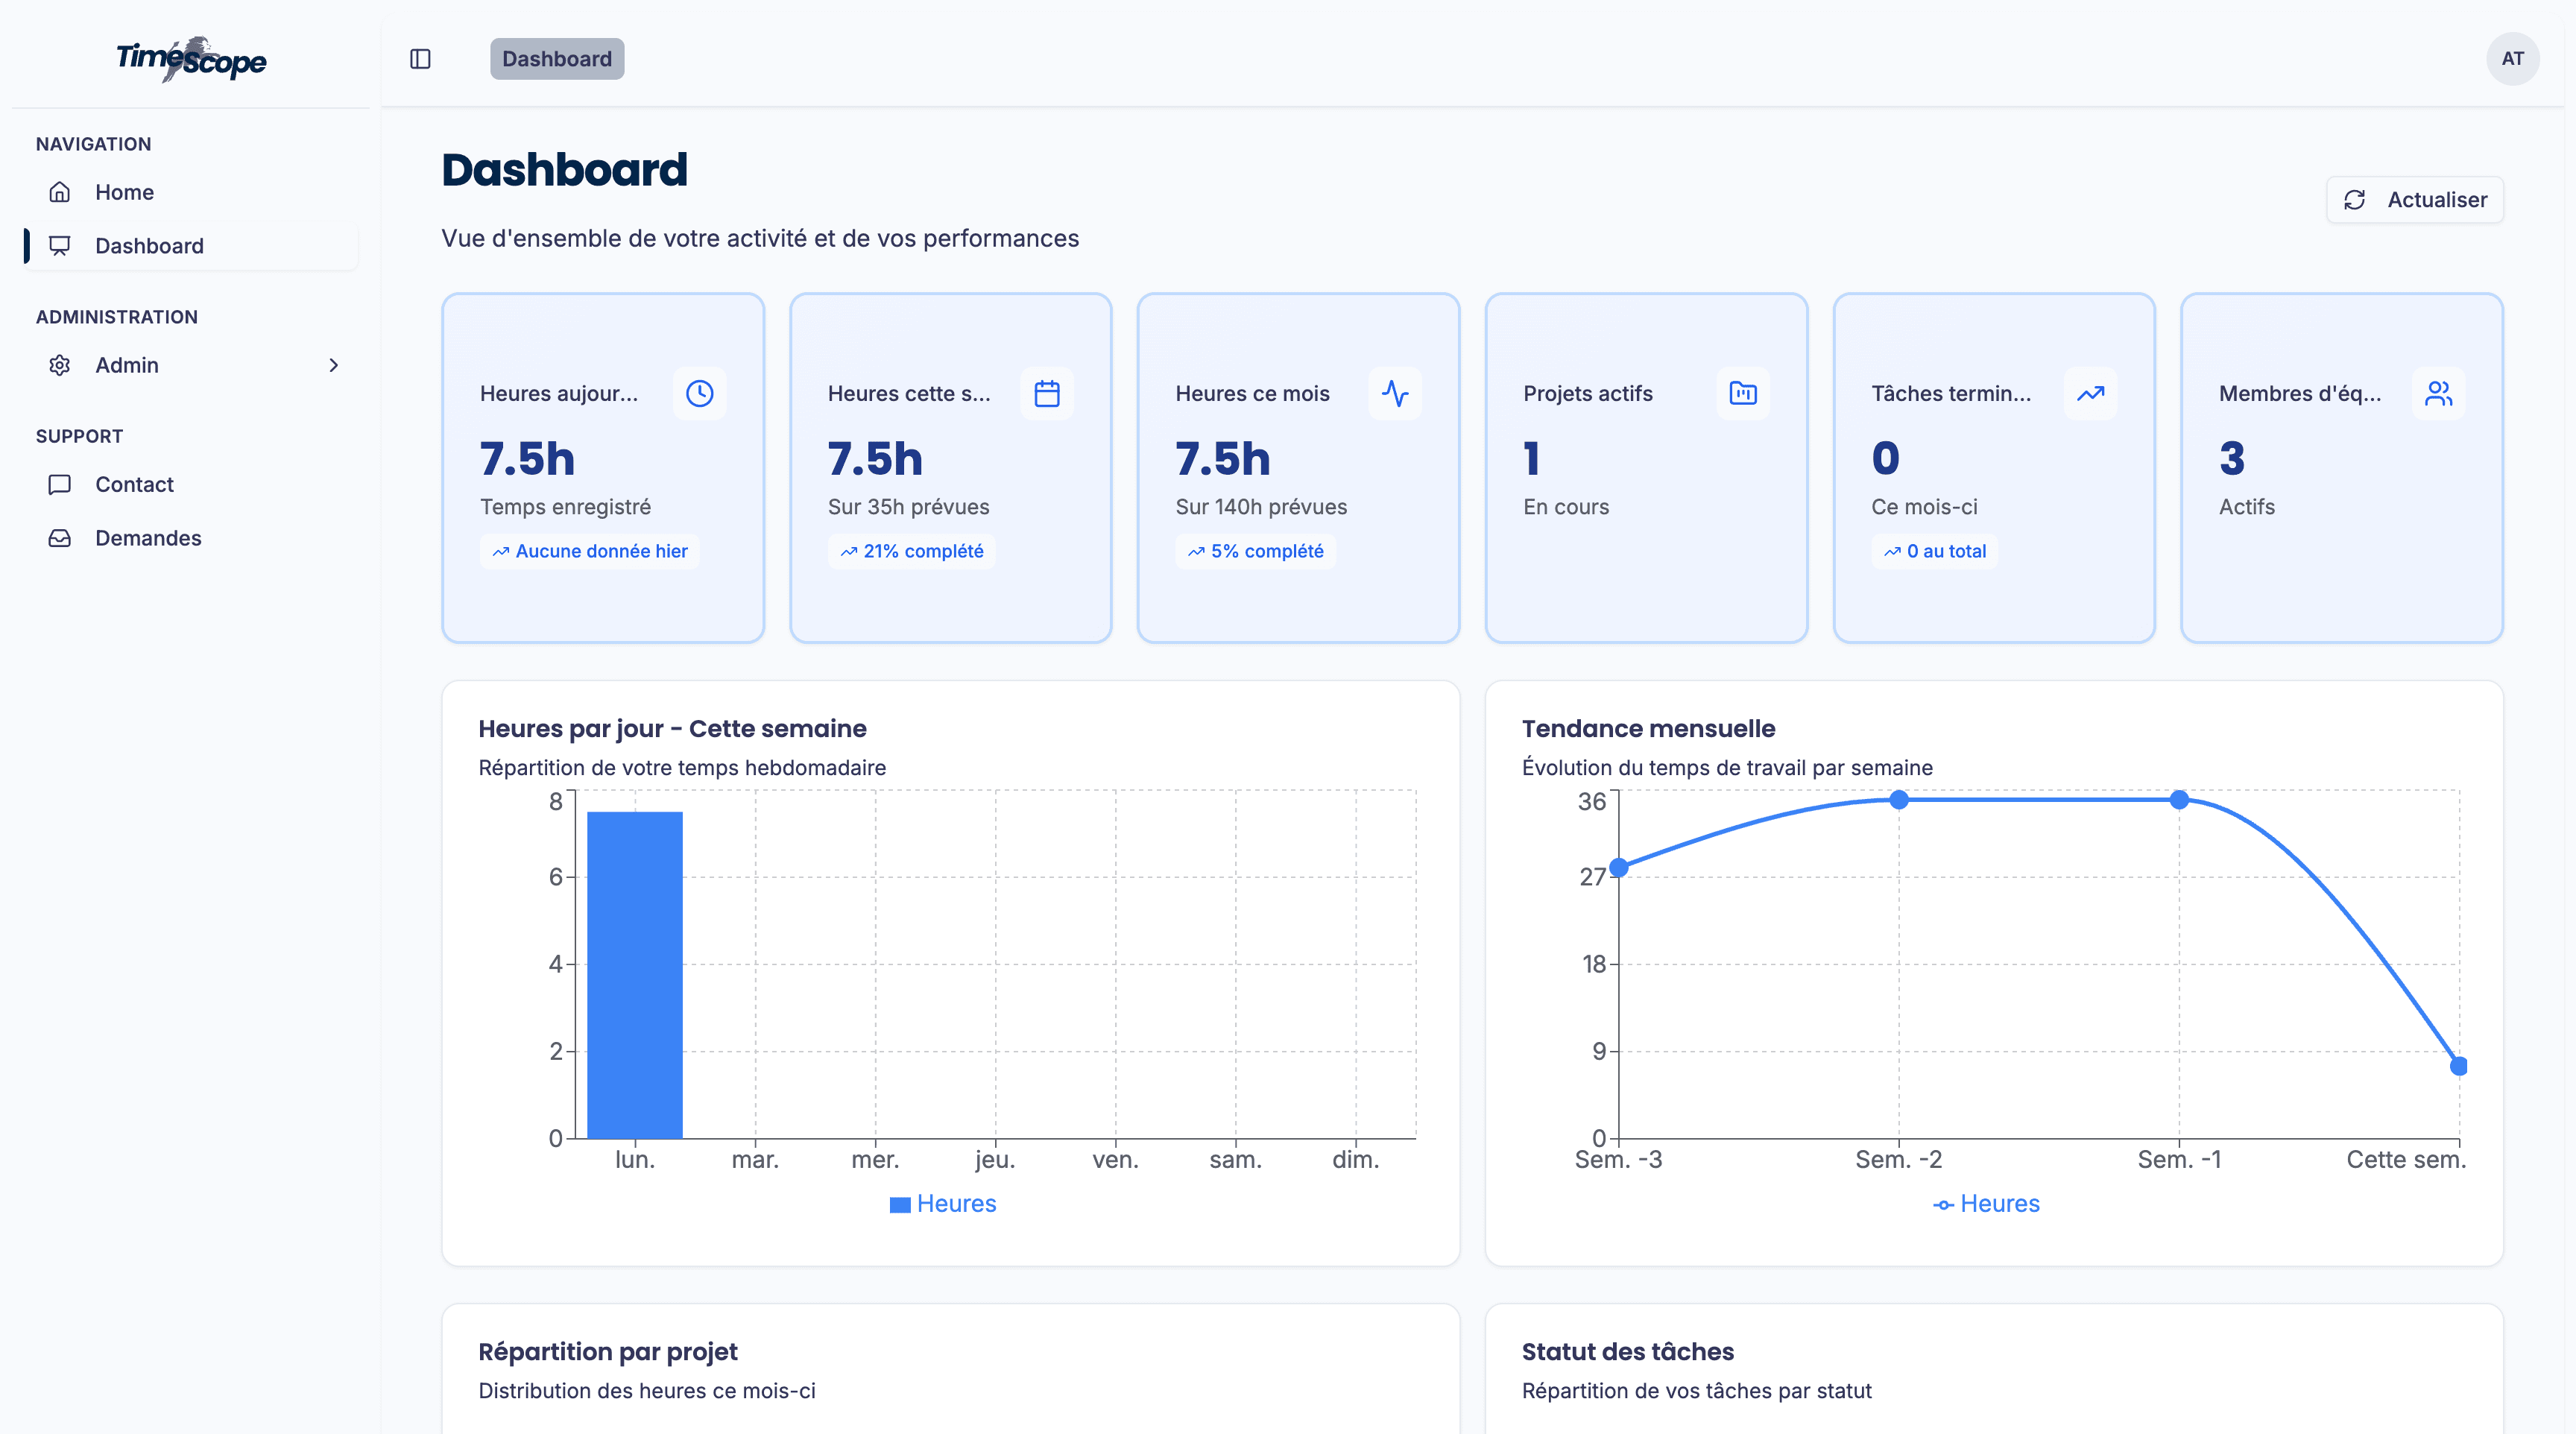Screen dimensions: 2576x1434
Task: Expand the Admin section in sidebar
Action: (x=334, y=365)
